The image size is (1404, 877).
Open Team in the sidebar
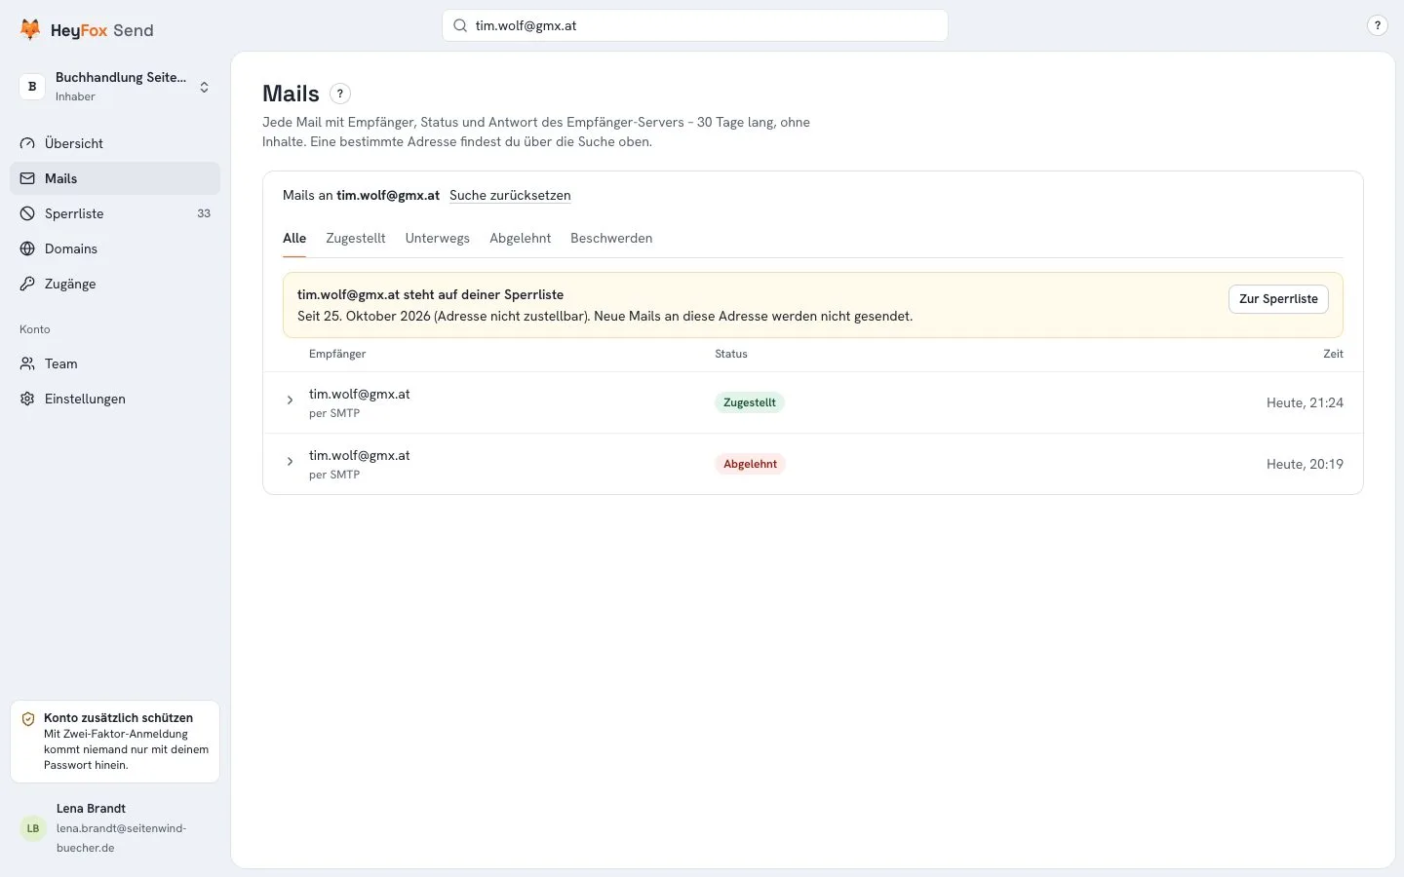pos(115,363)
